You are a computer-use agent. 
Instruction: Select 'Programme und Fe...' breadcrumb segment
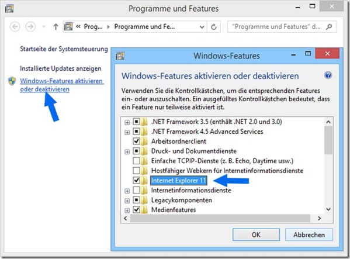click(x=144, y=27)
